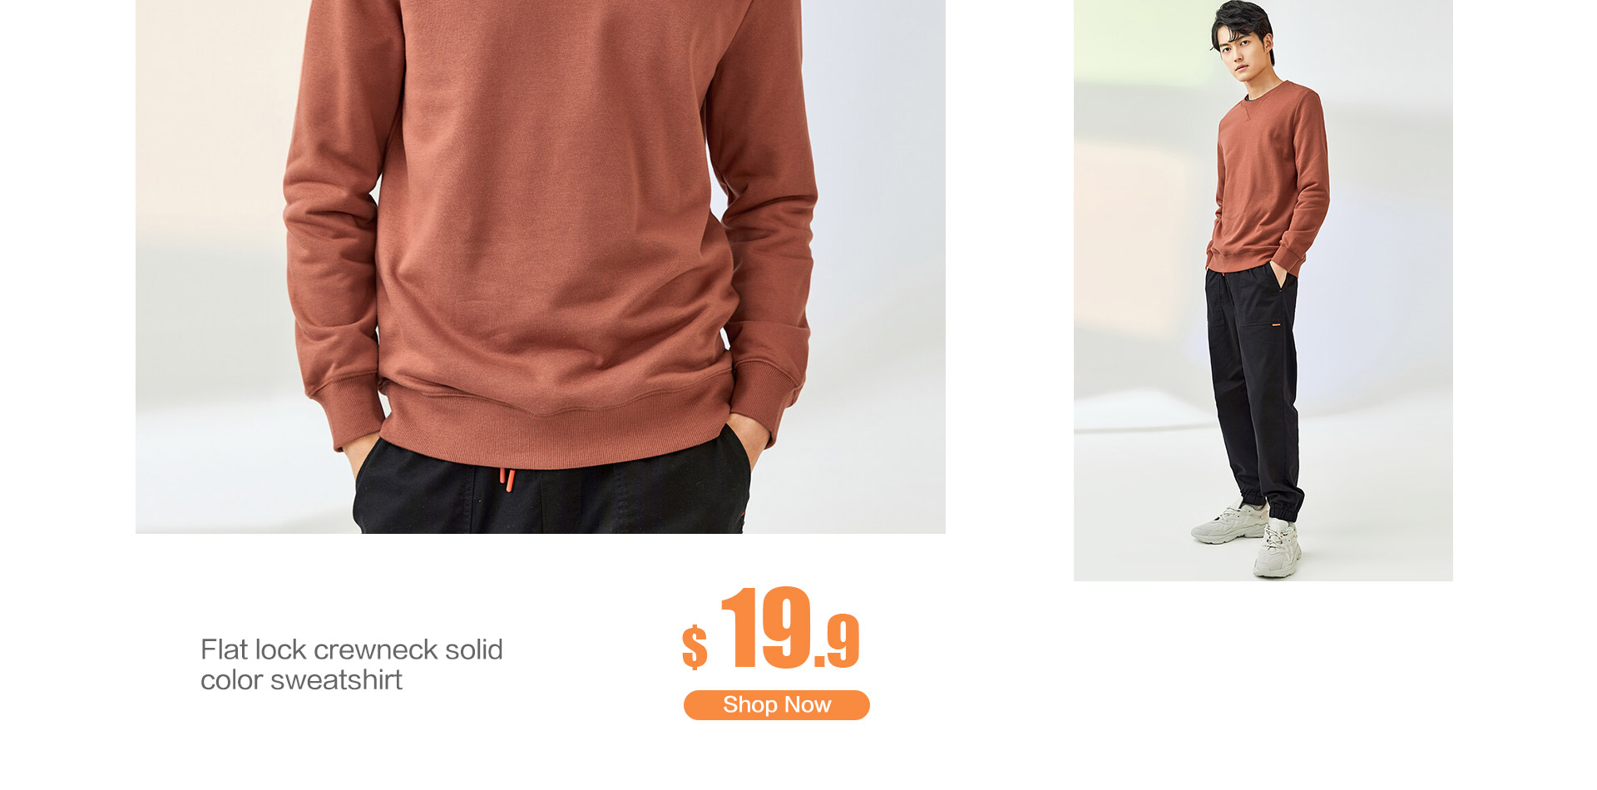Screen dimensions: 1597x790
Task: Click the orange drawstring on black pants
Action: 507,479
